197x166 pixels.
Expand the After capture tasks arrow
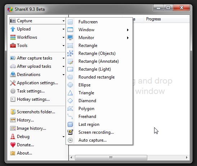pyautogui.click(x=64, y=58)
